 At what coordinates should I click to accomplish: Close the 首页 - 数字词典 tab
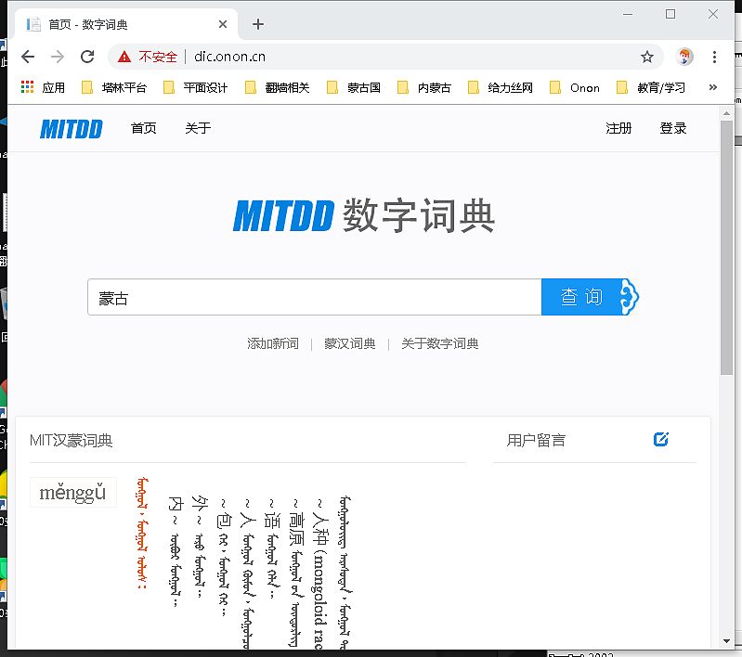pos(222,24)
